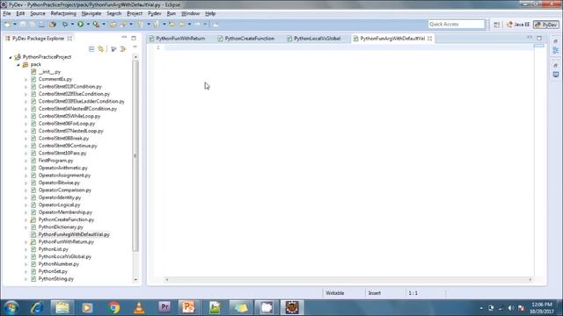Switch to the PyDev perspective
The width and height of the screenshot is (563, 316).
tap(546, 25)
